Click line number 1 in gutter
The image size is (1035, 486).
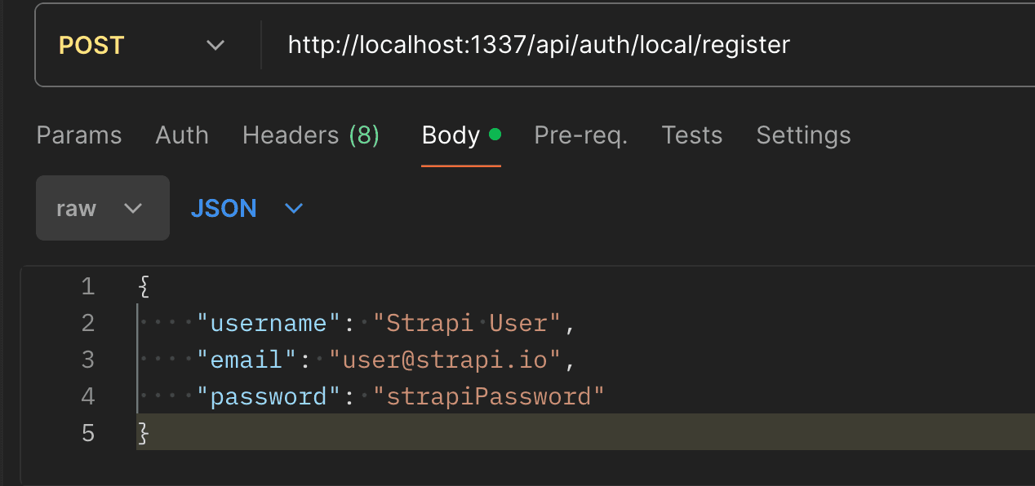point(88,287)
